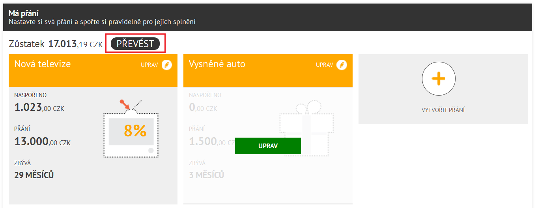Click the red antenna arrow on TV
The width and height of the screenshot is (536, 208).
click(x=125, y=104)
